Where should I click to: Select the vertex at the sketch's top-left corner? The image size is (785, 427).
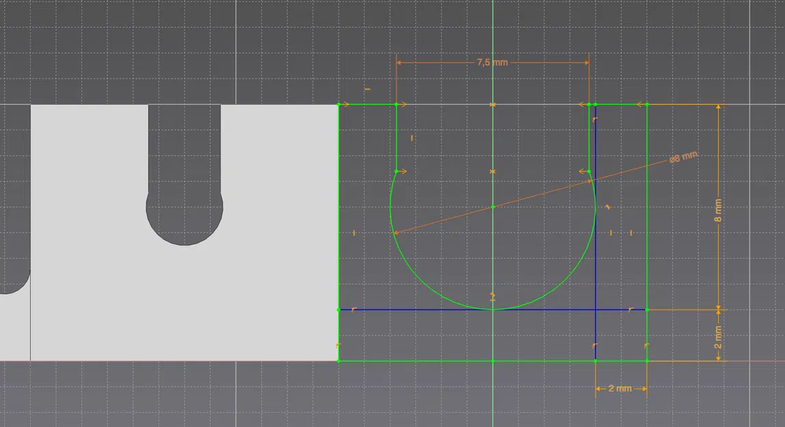(338, 105)
